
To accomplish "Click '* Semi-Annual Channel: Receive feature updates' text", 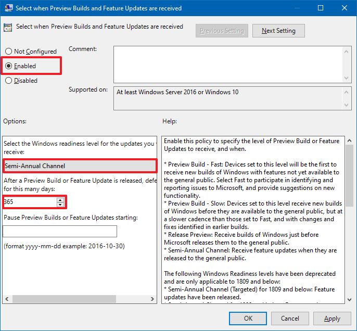I will click(x=250, y=254).
